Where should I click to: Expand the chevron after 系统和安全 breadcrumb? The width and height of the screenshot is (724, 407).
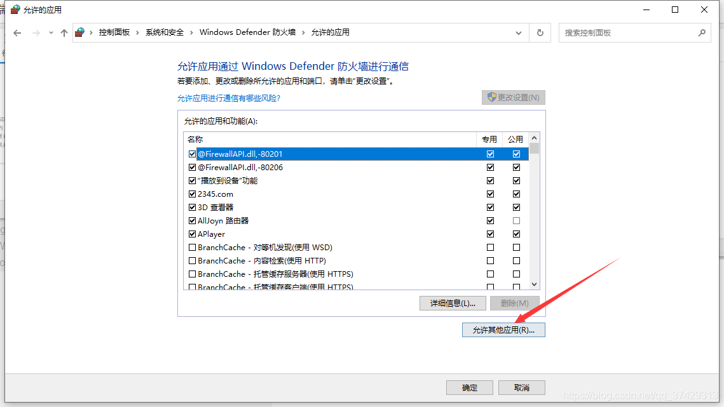[191, 32]
